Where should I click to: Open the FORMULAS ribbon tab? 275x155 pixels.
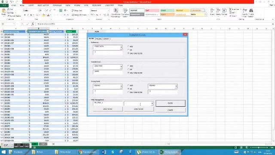point(57,6)
